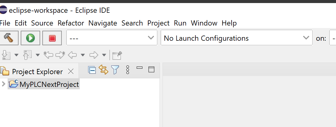Viewport: 336px width, 127px height.
Task: Select the MyPLCNextProject project item
Action: tap(44, 84)
